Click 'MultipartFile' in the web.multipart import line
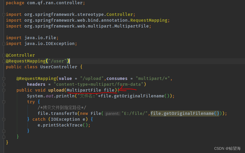 (x=131, y=26)
